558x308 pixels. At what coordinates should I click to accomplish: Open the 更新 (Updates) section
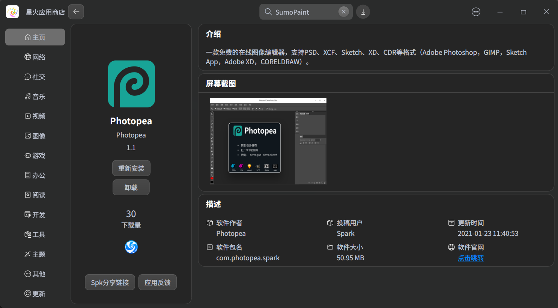[35, 293]
